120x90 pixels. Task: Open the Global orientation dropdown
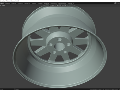(53, 5)
